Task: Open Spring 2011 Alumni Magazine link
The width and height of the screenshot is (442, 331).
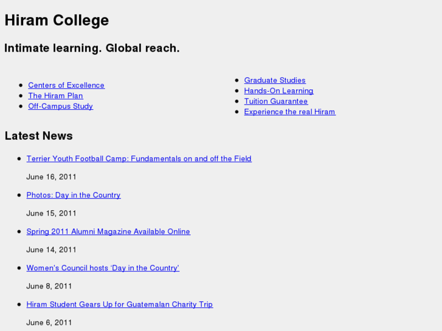Action: [108, 231]
